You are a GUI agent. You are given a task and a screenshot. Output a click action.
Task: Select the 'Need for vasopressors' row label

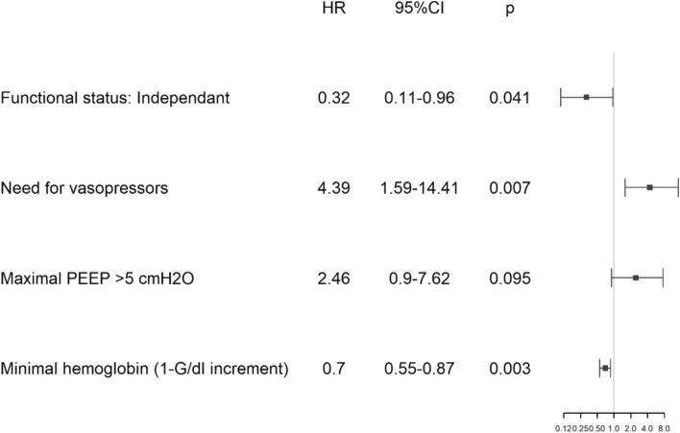tap(85, 187)
